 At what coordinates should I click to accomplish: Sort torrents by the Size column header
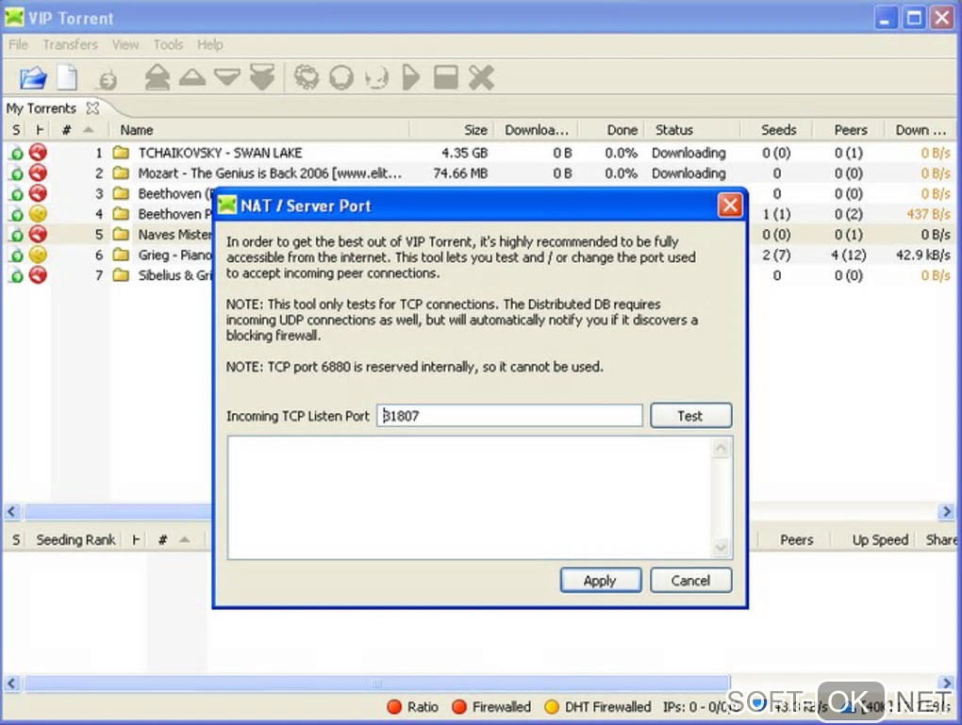(451, 130)
